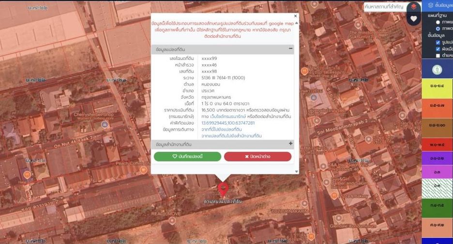This screenshot has width=453, height=244.
Task: Open the parcel coordinates link 13.69929445,100.63747281
Action: pyautogui.click(x=228, y=123)
